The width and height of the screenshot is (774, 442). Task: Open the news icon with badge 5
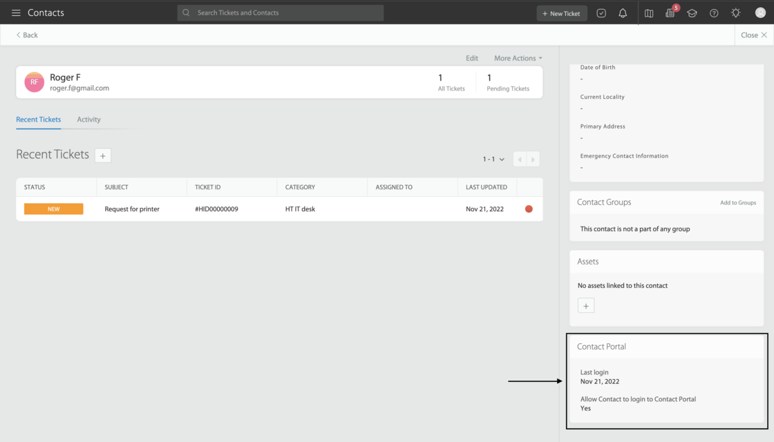pos(670,13)
